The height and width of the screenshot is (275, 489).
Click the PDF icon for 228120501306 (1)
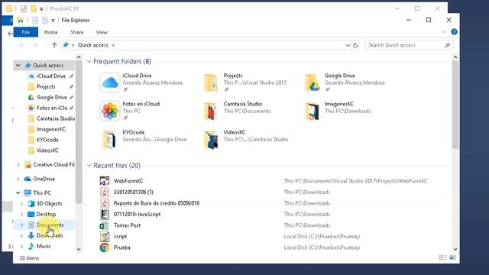[x=105, y=192]
